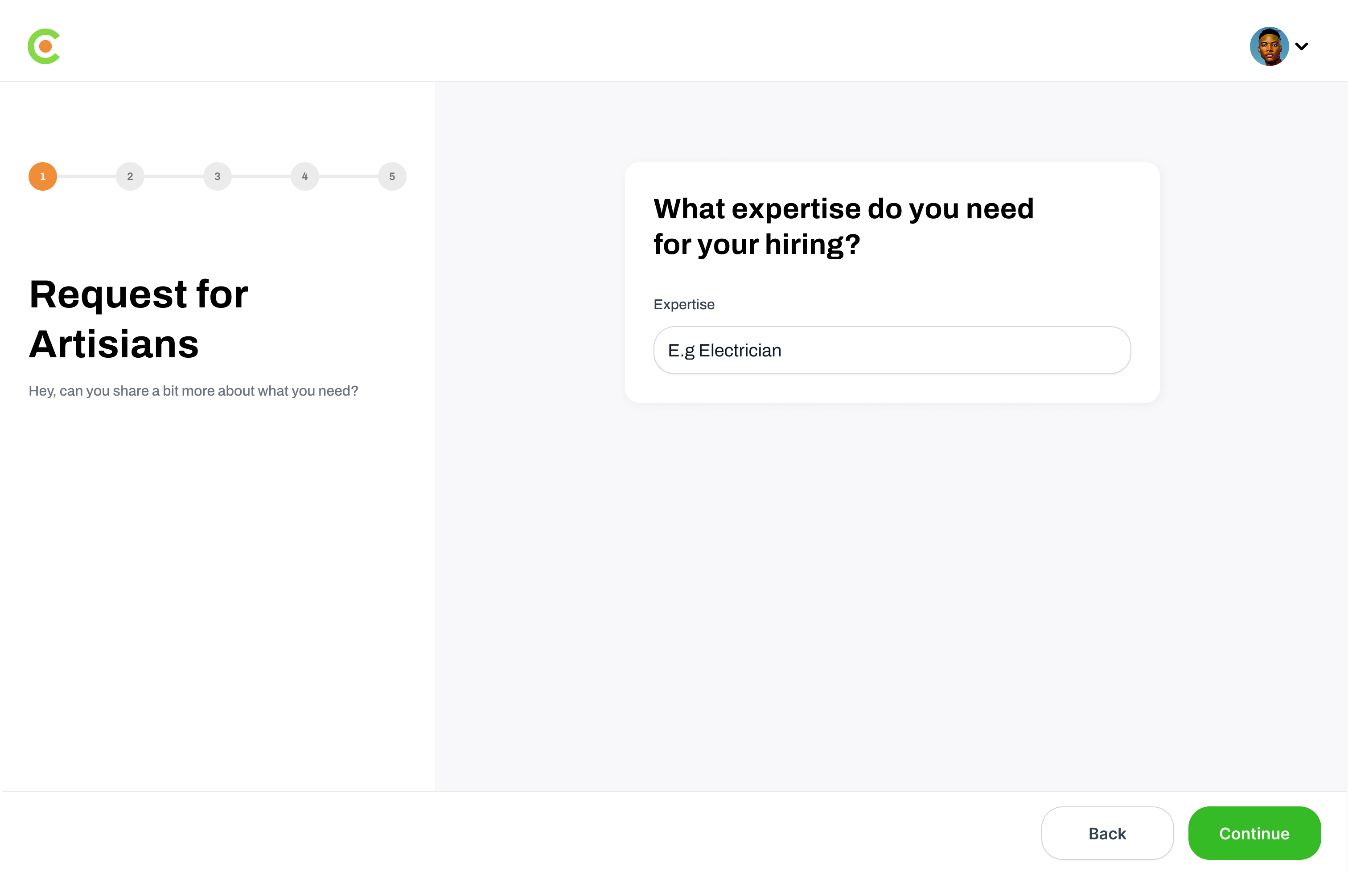Click progress line between steps 2 and 3
Viewport: 1348px width, 875px height.
tap(174, 176)
